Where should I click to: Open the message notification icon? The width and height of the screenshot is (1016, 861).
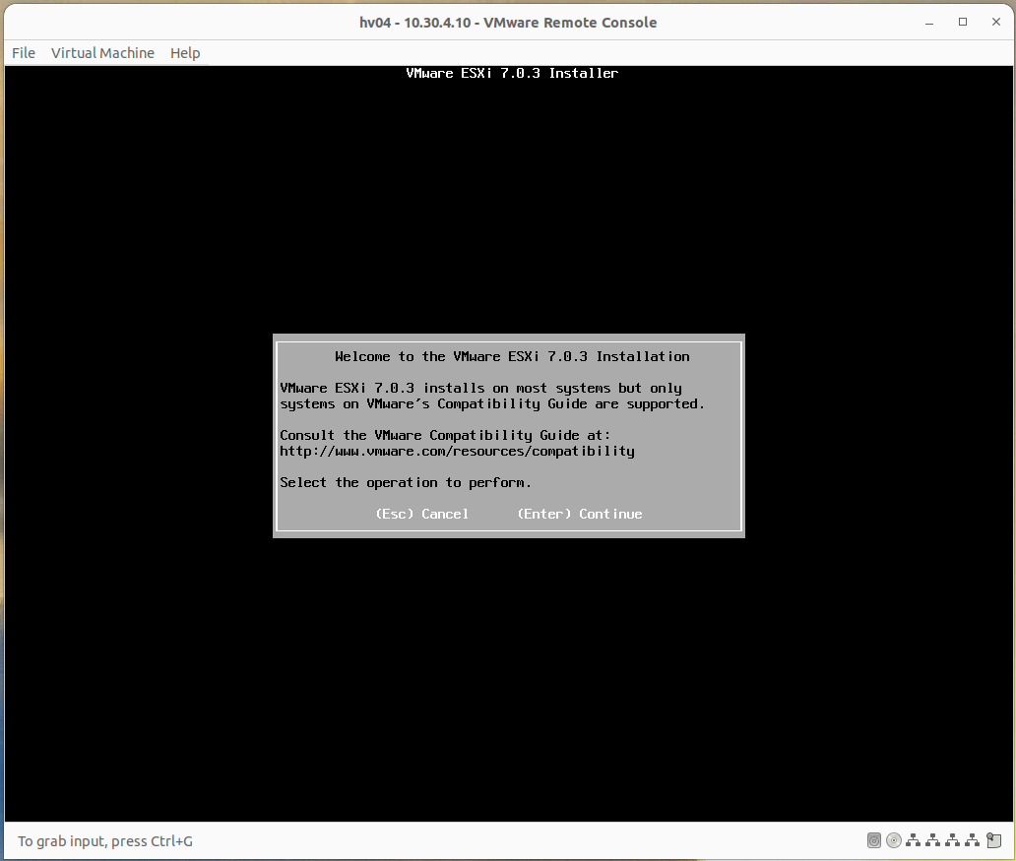click(x=993, y=840)
